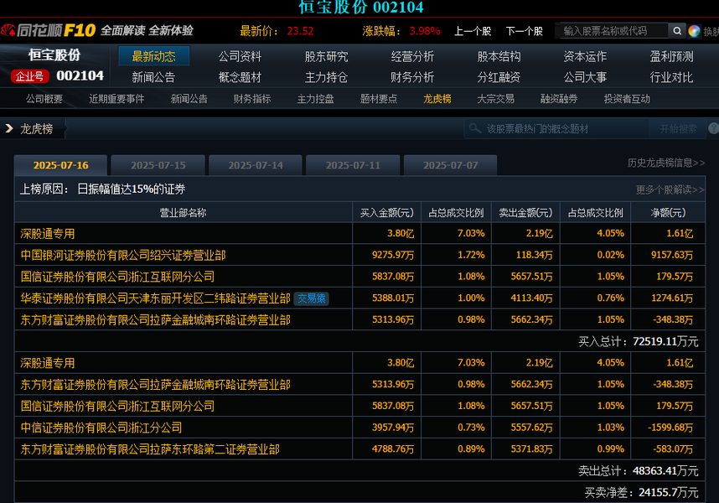Screen dimensions: 719x503
Task: Click the latest price value 23.52
Action: [300, 31]
